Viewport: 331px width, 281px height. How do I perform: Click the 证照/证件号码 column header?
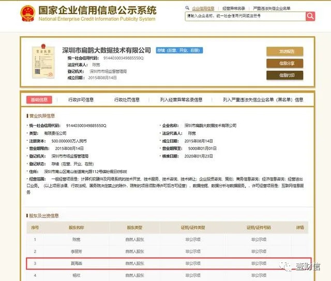pyautogui.click(x=259, y=228)
